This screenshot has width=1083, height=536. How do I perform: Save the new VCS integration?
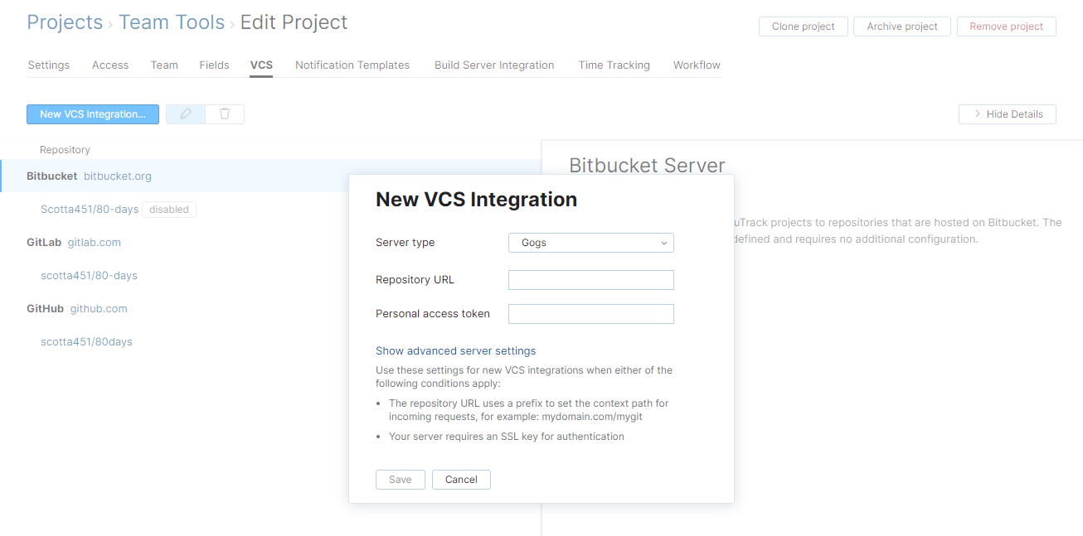(400, 479)
